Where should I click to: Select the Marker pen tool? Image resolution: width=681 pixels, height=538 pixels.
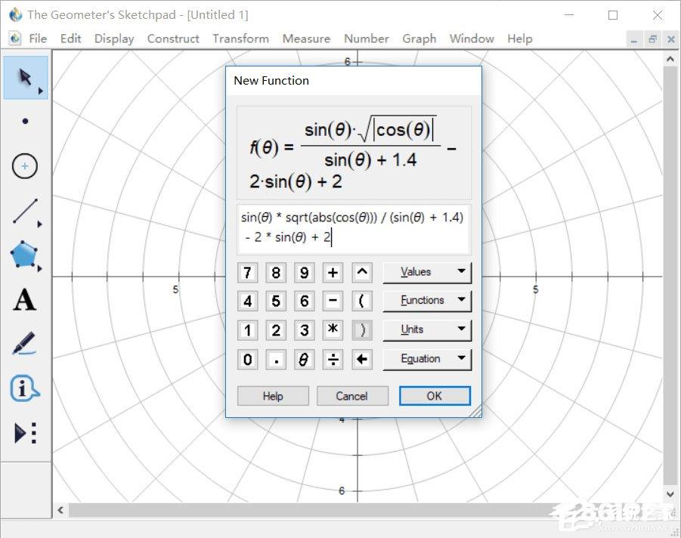tap(24, 343)
